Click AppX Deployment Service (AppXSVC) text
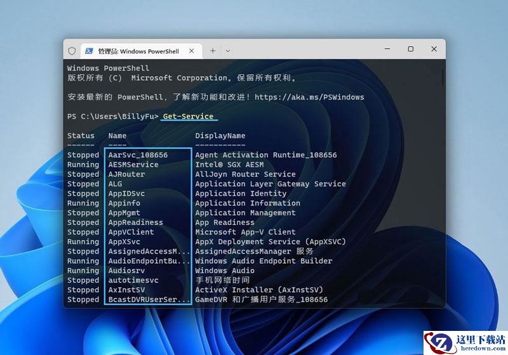This screenshot has width=508, height=355. pos(271,242)
